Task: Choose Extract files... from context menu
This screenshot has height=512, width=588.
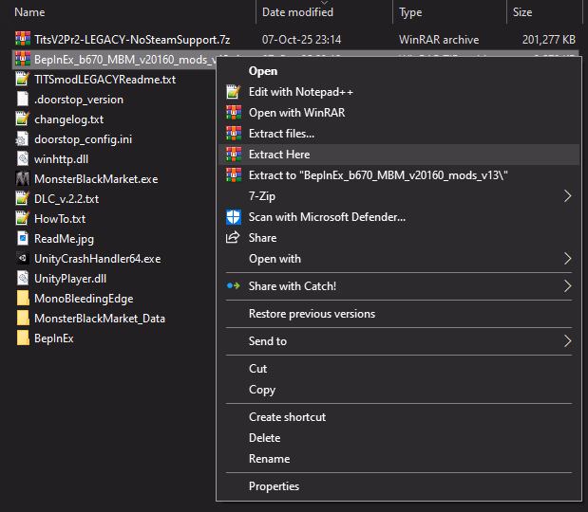Action: point(281,134)
